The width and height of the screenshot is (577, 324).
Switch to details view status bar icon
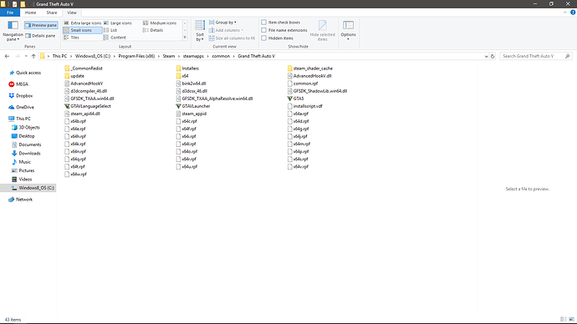click(x=563, y=320)
